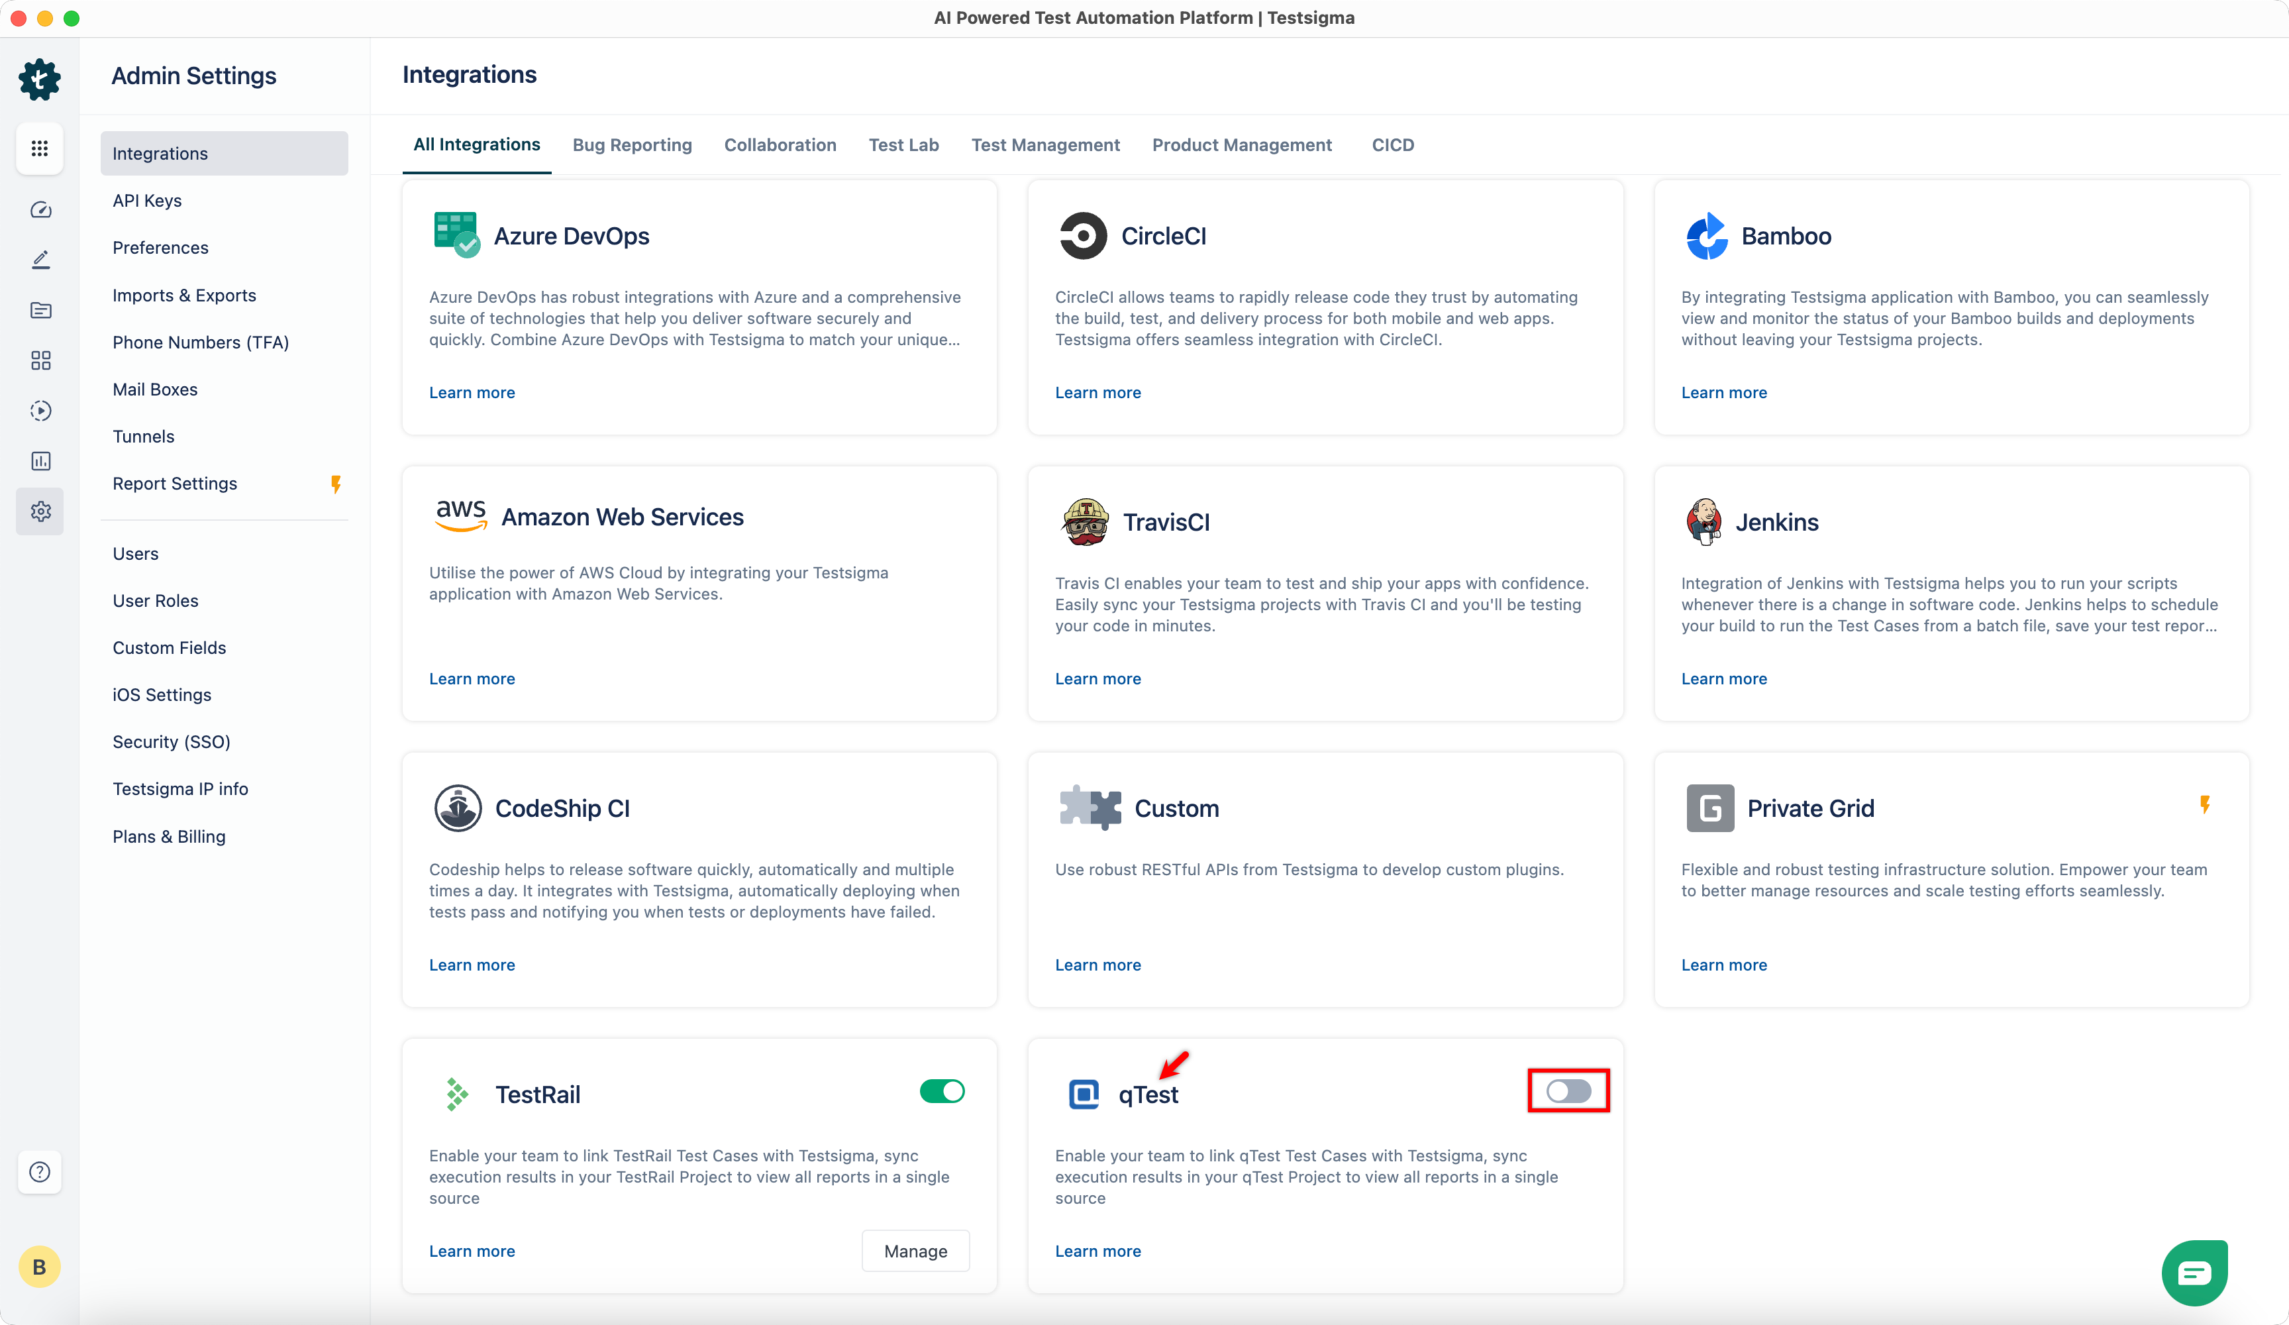
Task: Open the help question mark icon
Action: click(x=39, y=1171)
